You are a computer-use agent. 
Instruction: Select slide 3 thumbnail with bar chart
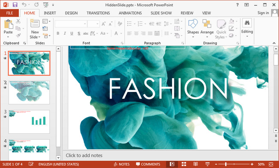tap(29, 122)
